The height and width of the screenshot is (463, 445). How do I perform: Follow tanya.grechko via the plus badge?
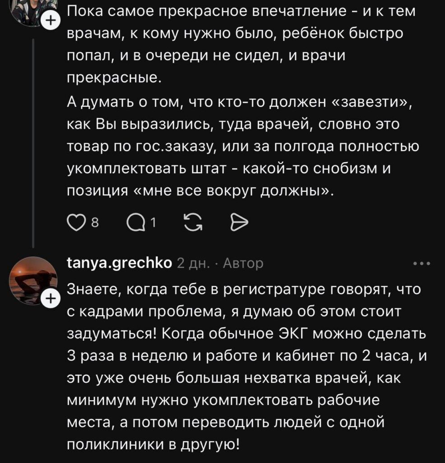(x=50, y=298)
